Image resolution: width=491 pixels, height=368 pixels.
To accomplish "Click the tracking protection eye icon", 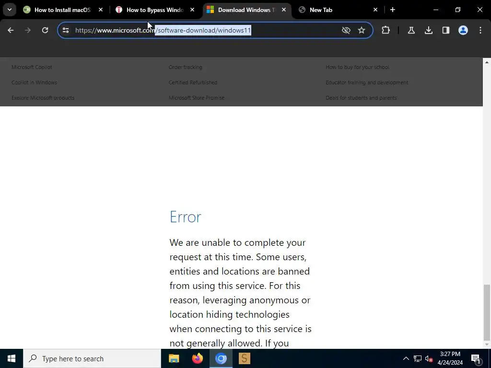I will (346, 30).
